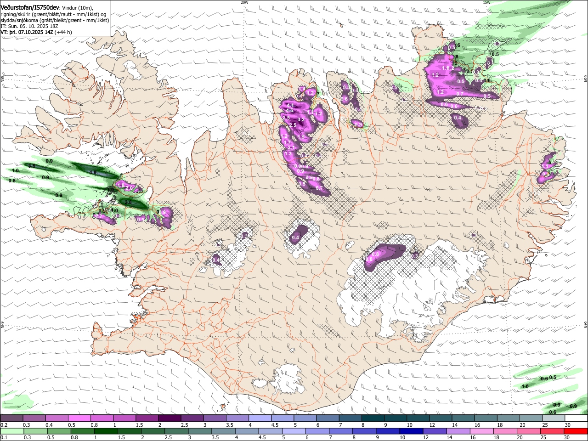
Task: Click the 30 label on the upper legend
Action: click(x=568, y=424)
